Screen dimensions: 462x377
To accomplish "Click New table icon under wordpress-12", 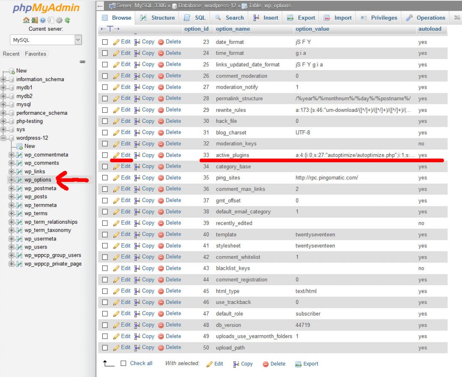I will coord(19,146).
